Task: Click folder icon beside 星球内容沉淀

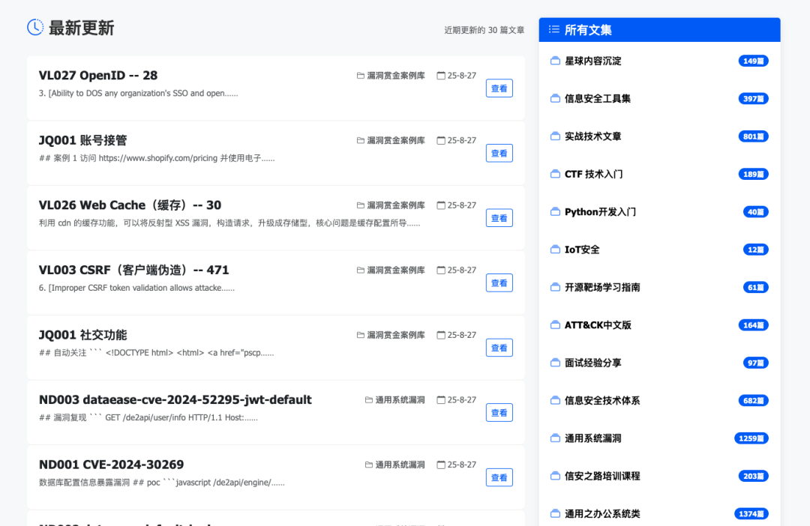Action: coord(555,61)
